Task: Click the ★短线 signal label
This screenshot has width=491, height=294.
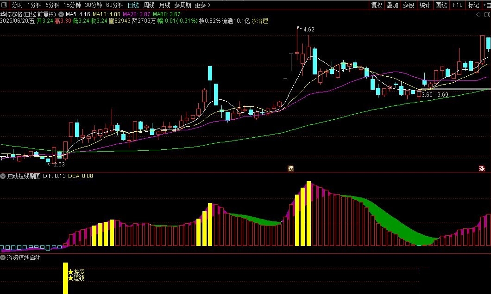Action: [76, 278]
